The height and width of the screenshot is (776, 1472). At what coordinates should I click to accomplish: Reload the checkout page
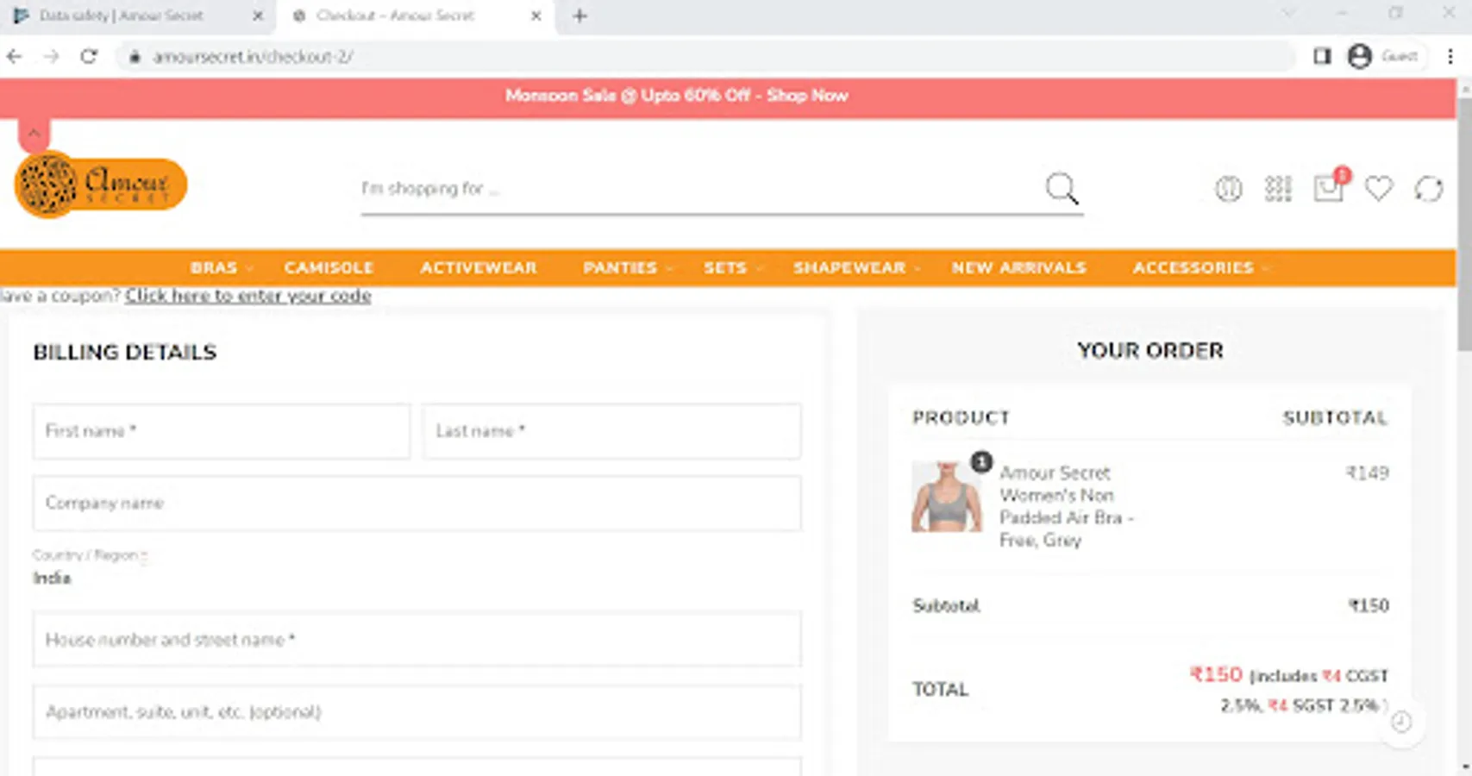89,57
